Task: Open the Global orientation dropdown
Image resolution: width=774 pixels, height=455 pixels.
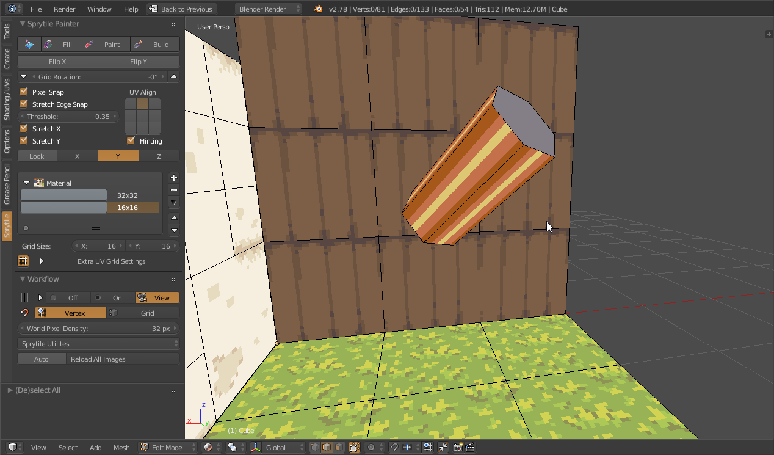Action: [277, 448]
